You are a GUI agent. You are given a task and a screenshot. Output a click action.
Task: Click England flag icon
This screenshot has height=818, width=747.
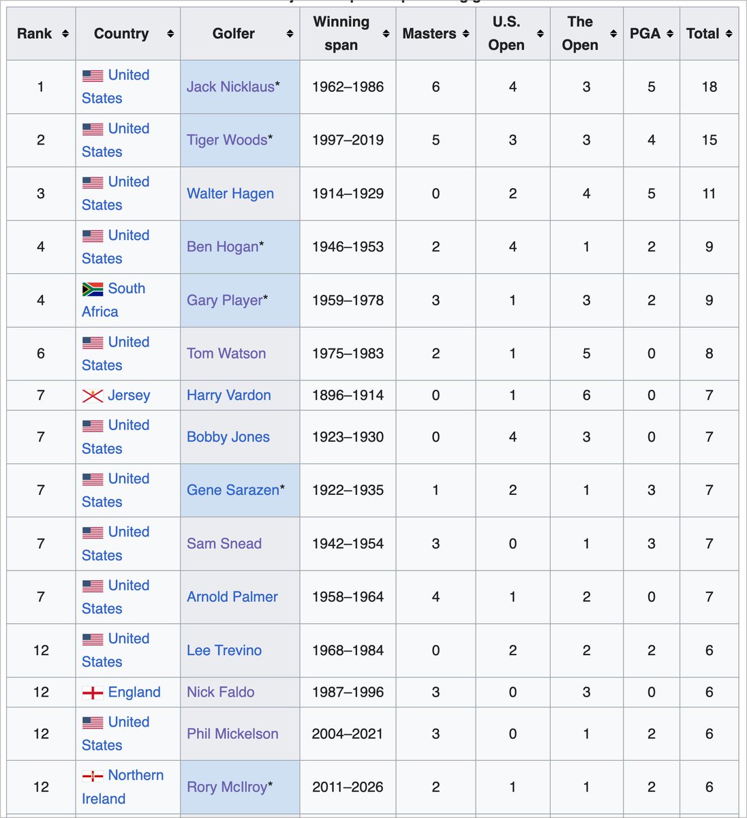(x=93, y=693)
